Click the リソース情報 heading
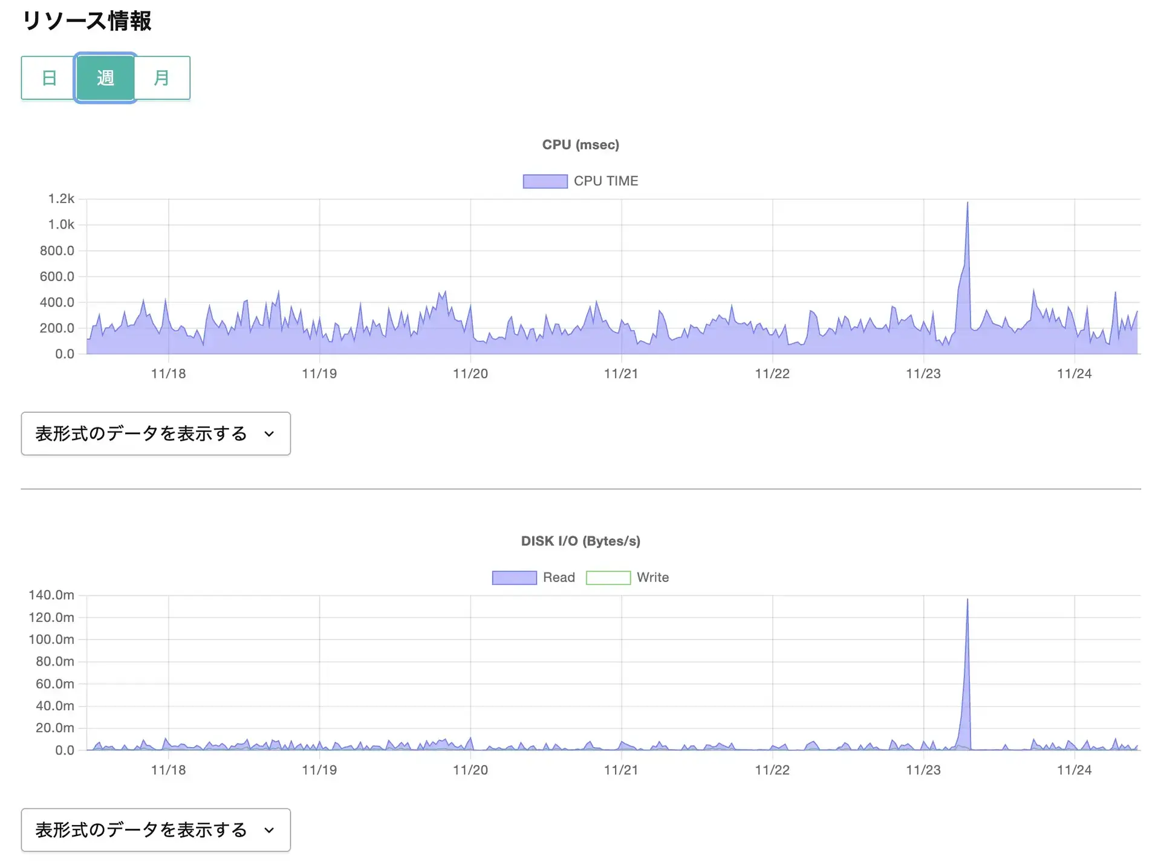Viewport: 1161px width, 865px height. (86, 21)
